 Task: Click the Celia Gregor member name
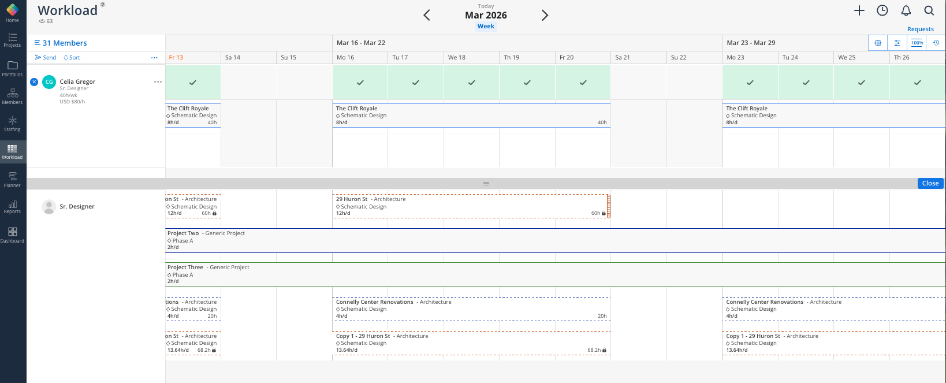[x=77, y=81]
